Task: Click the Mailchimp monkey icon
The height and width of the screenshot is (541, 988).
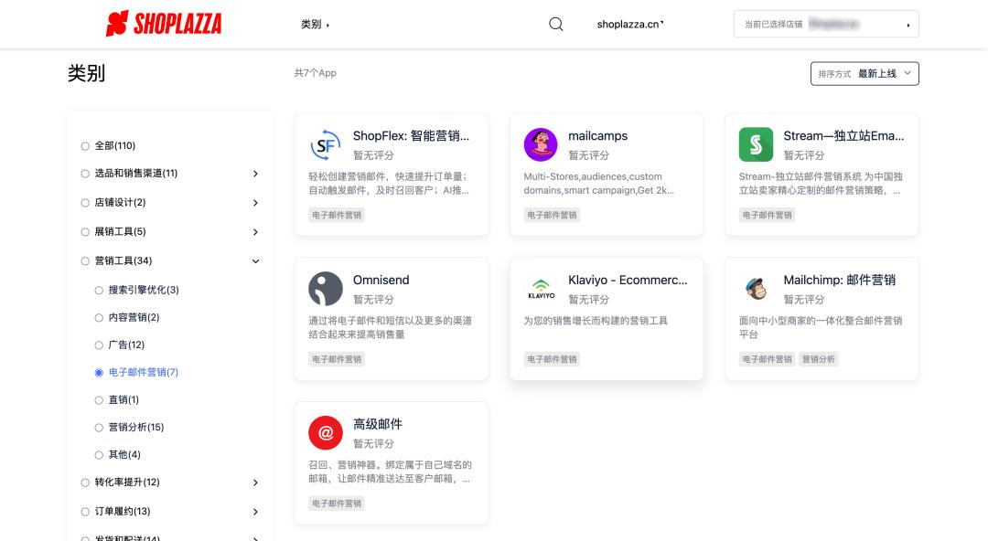Action: 756,289
